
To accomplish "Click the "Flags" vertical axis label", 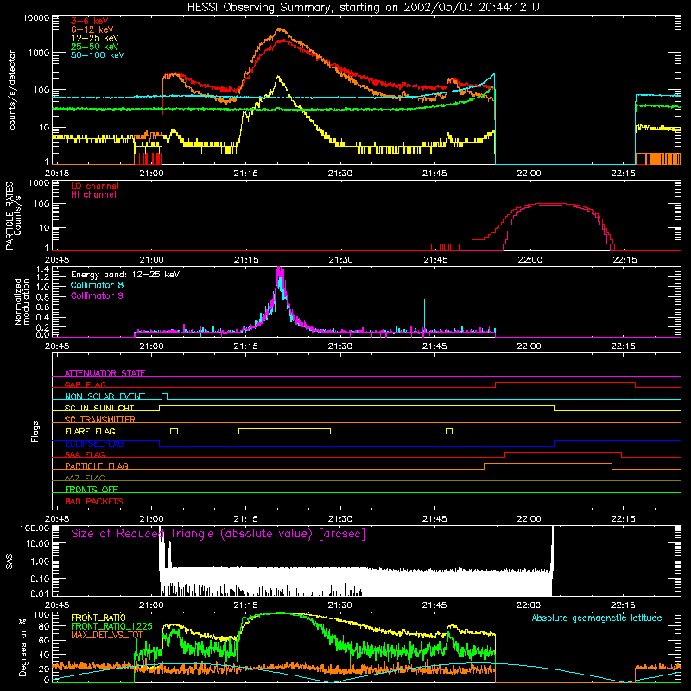I will click(35, 431).
